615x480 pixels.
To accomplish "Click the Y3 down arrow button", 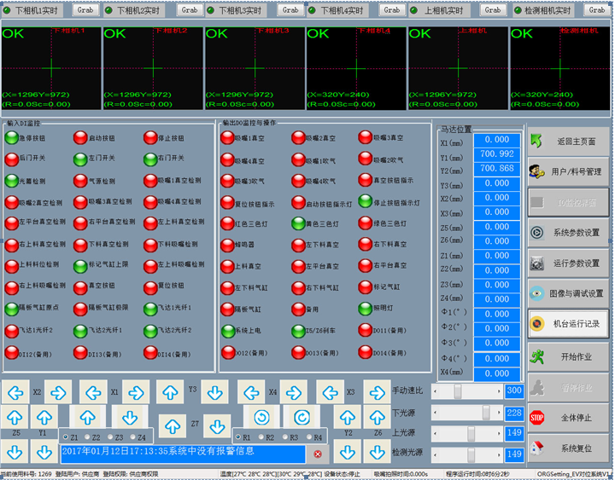I will pyautogui.click(x=214, y=392).
